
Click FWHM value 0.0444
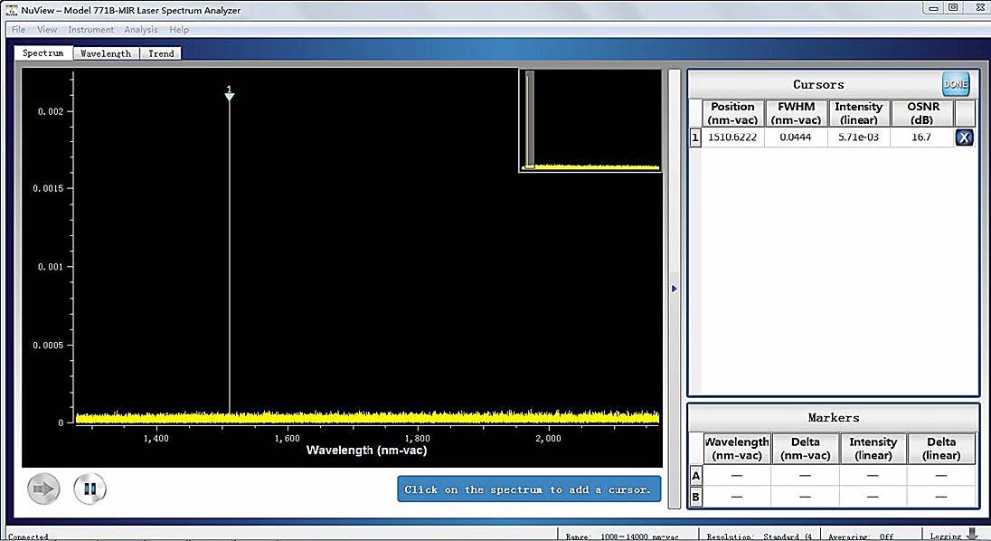[796, 138]
